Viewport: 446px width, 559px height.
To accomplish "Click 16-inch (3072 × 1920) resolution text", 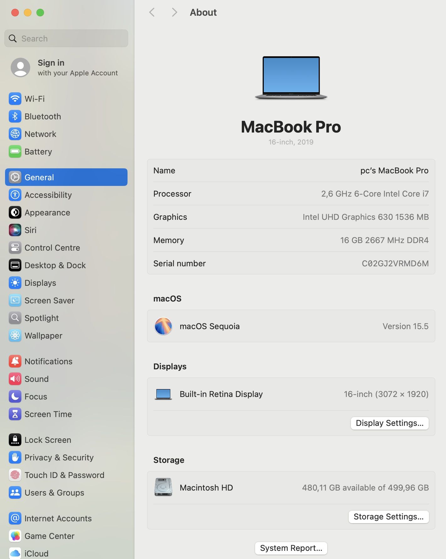I will pos(386,394).
